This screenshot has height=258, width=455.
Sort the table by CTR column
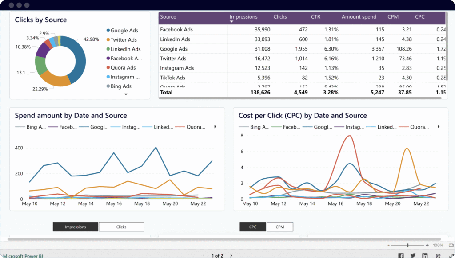(x=316, y=17)
